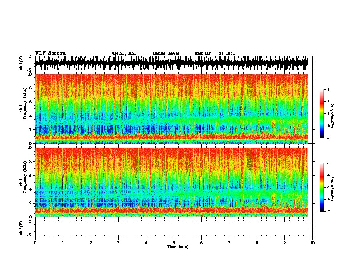The width and height of the screenshot is (352, 272).
Task: Click the ch.1 spectrogram color scale bar
Action: [x=321, y=114]
